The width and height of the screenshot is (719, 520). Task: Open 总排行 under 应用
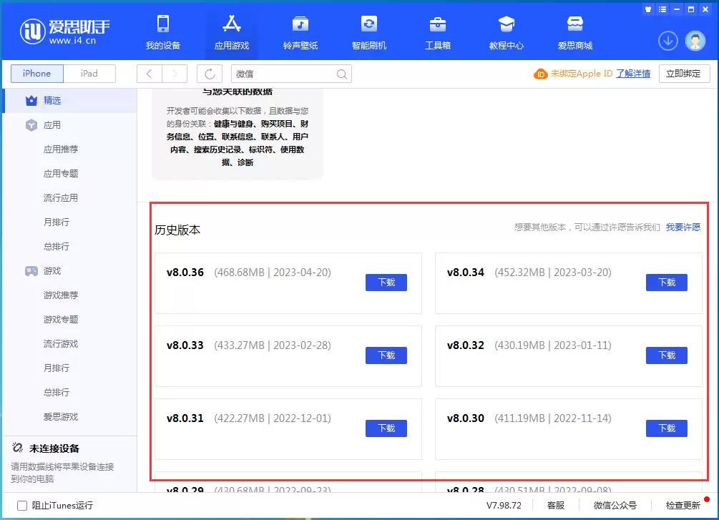click(x=57, y=246)
